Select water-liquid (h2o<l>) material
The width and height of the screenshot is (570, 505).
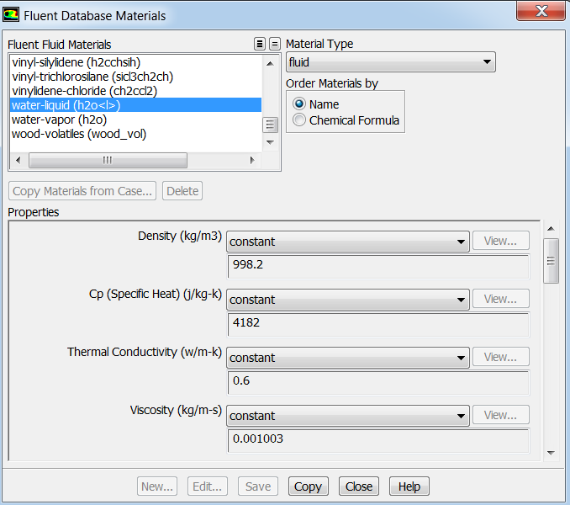point(135,105)
